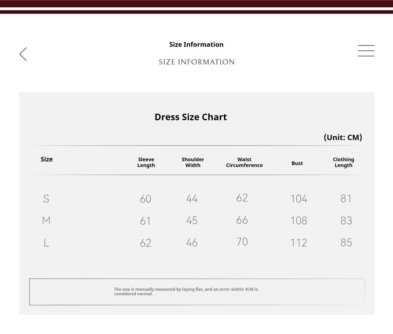Screen dimensions: 393x334
Task: Select the 'Dress Size Chart' title
Action: 191,117
